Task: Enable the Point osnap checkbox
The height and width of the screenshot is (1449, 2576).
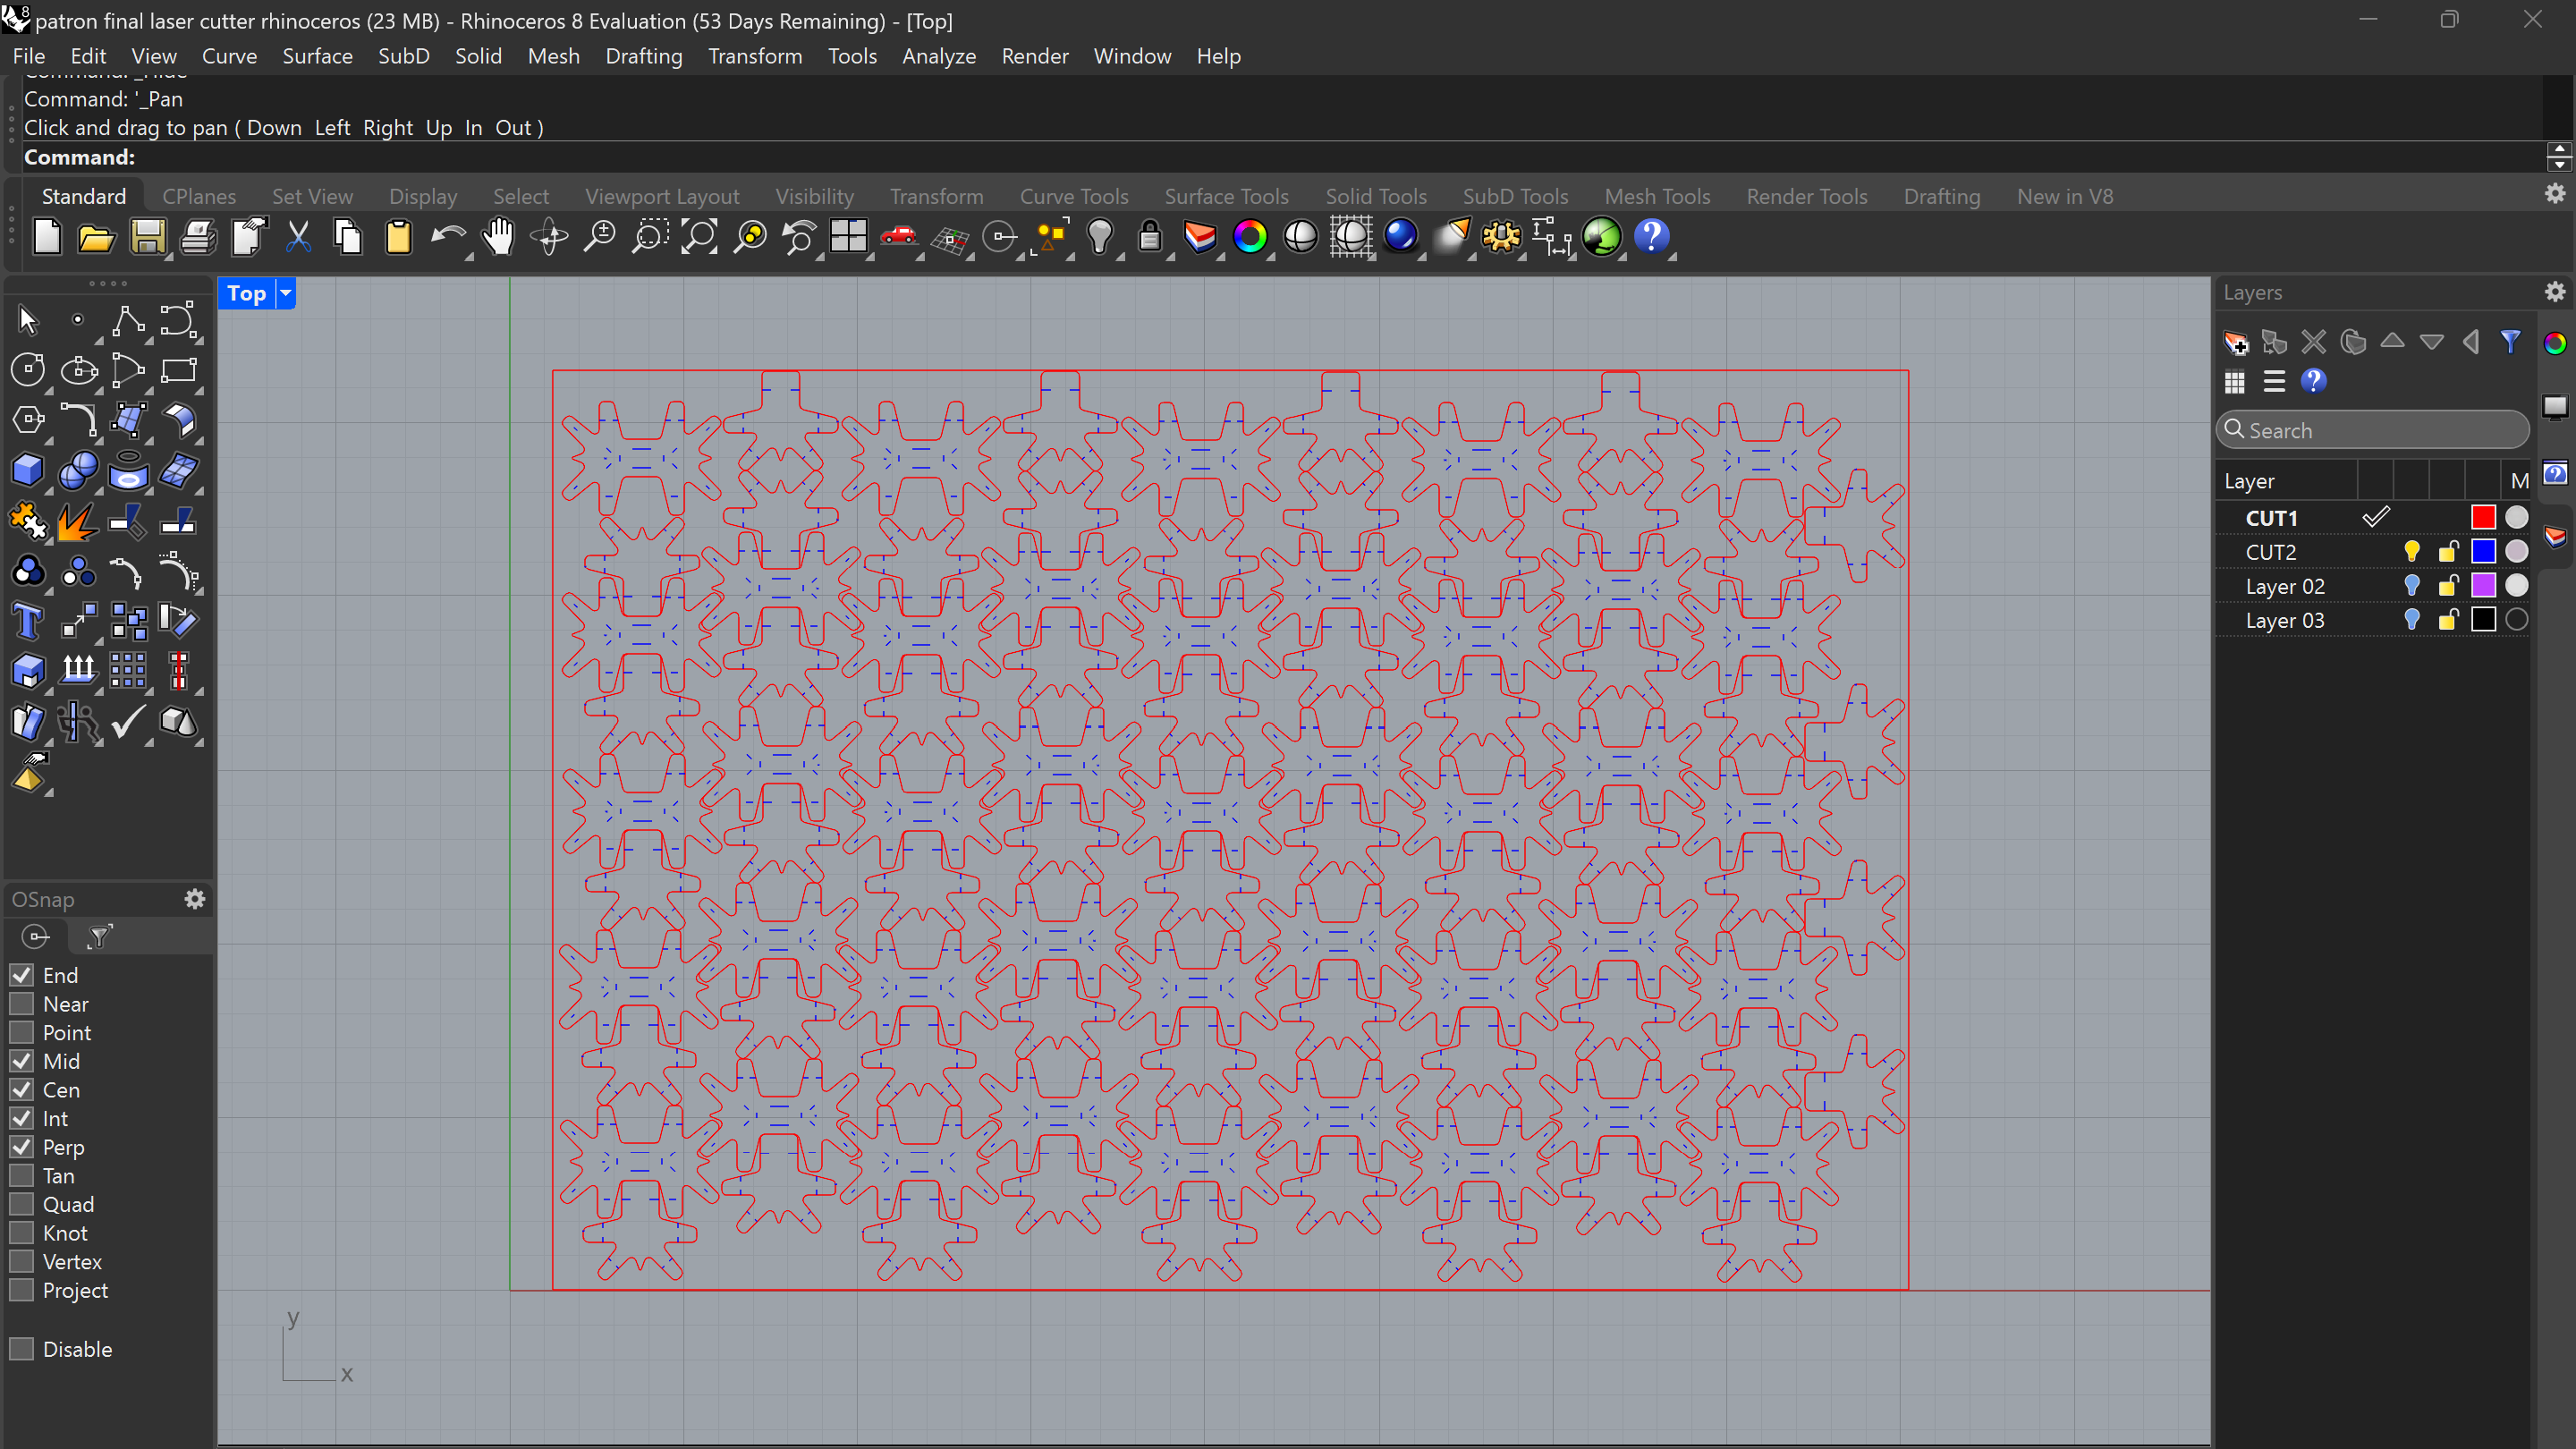Action: 21,1032
